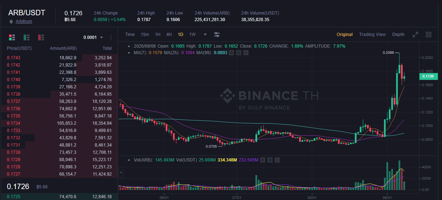442x200 pixels.
Task: Click sell order at price 0.1742
Action: tap(59, 65)
